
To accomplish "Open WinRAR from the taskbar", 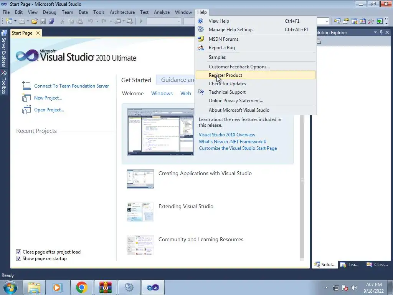I will pyautogui.click(x=105, y=287).
